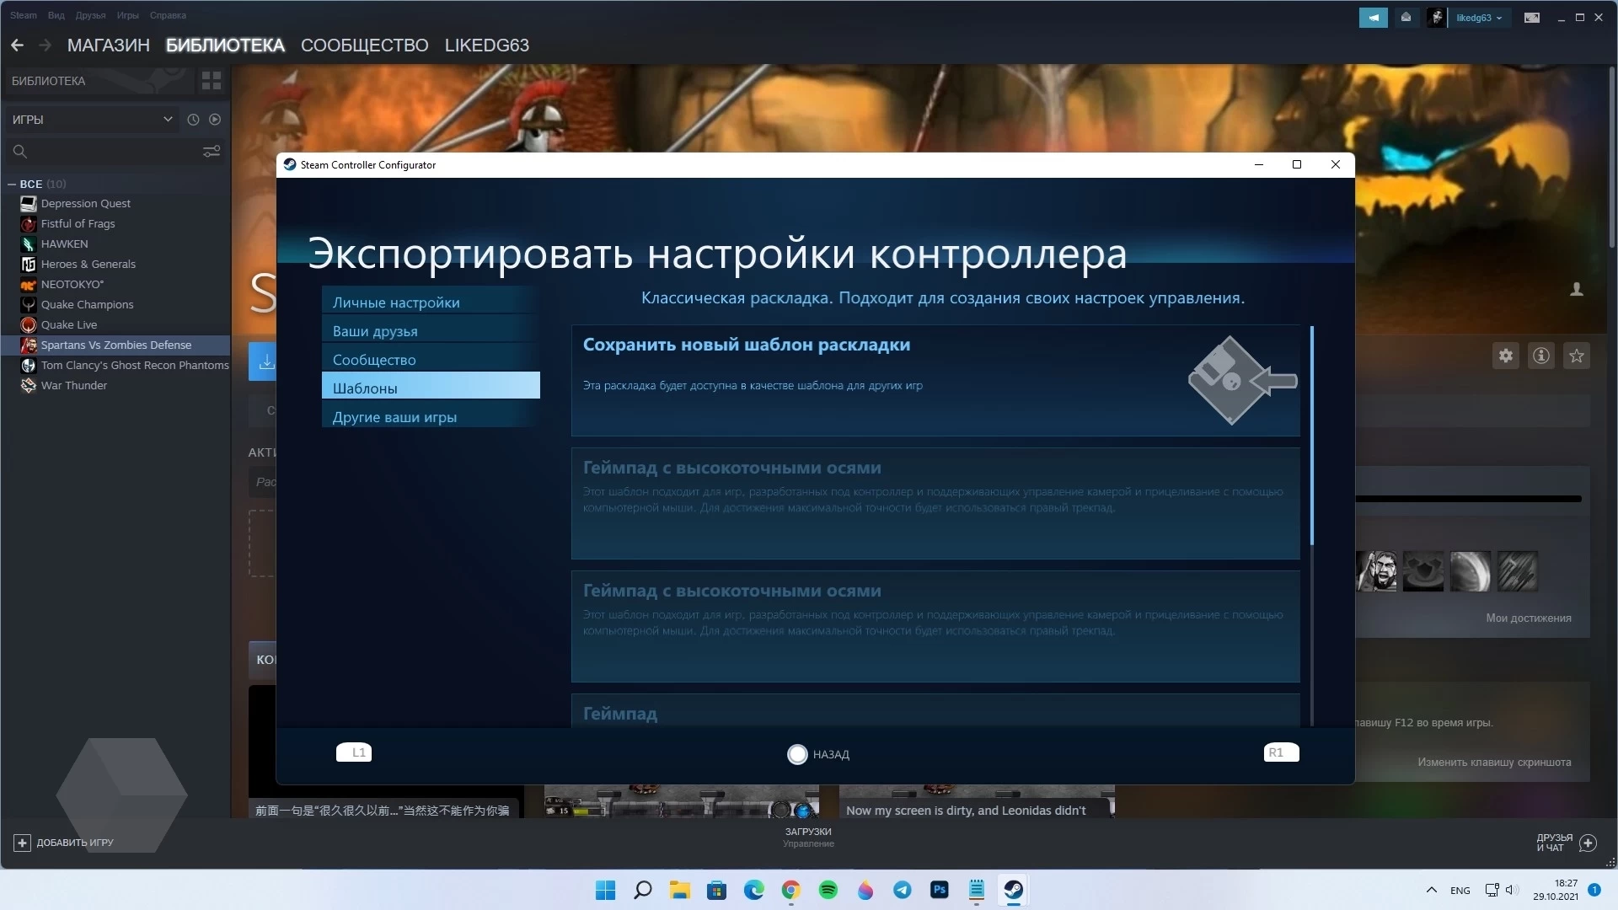
Task: Click Изменить клавишу скриншота link
Action: tap(1494, 762)
